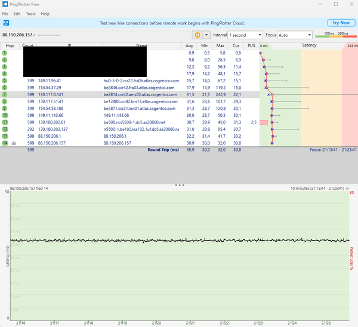Select hop 2 green circle icon
358x327 pixels.
(5, 60)
